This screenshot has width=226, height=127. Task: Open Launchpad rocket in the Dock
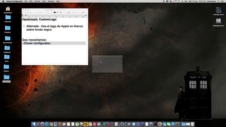coord(42,124)
